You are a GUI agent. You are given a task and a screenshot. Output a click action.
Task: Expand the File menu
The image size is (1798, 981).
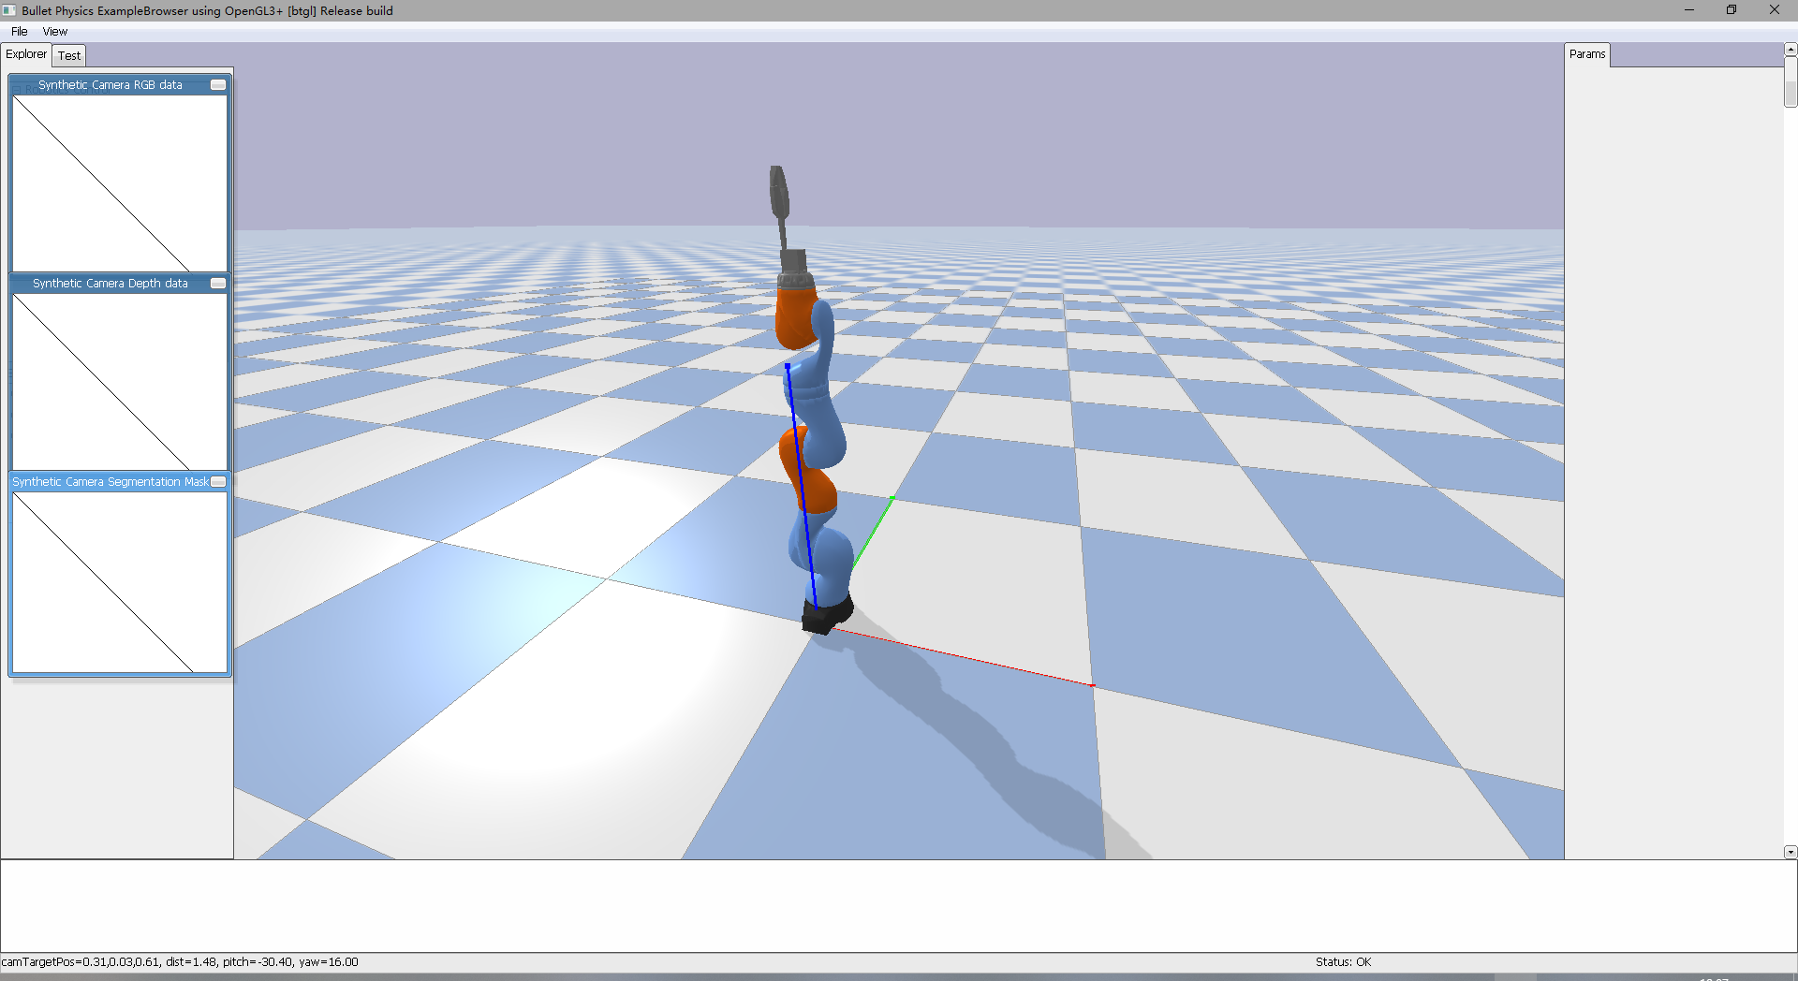coord(19,31)
